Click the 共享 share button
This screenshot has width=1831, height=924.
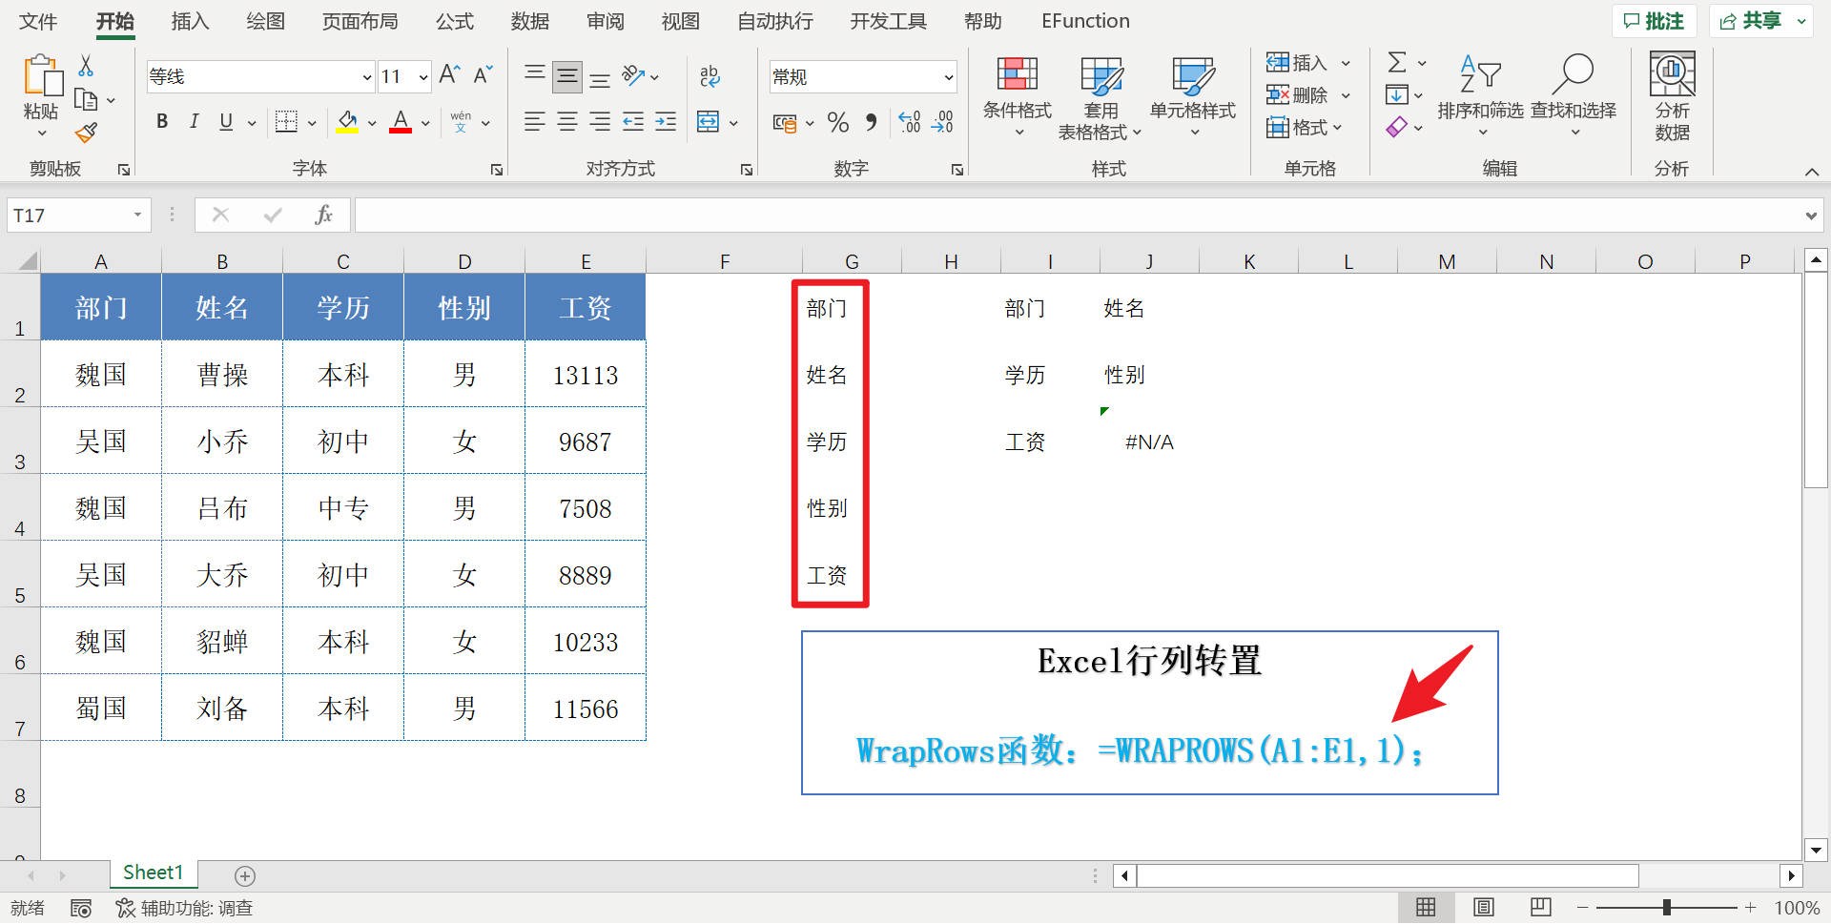coord(1760,21)
